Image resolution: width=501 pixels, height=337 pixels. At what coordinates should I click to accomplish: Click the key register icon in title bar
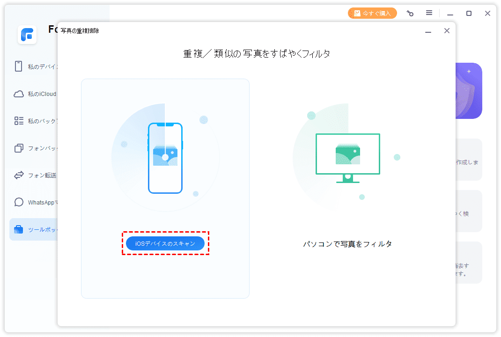click(410, 13)
